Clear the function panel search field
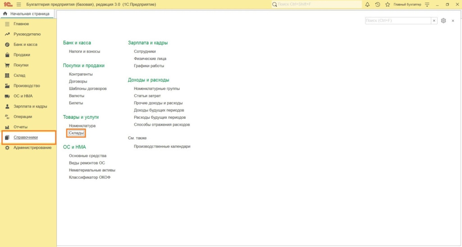The height and width of the screenshot is (247, 462). (x=434, y=21)
